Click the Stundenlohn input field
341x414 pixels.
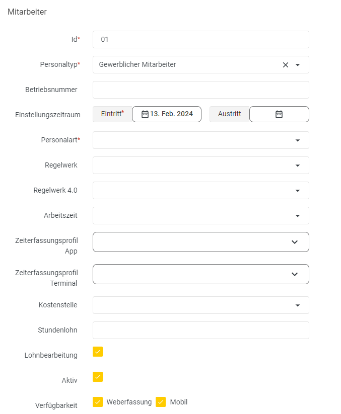click(201, 330)
